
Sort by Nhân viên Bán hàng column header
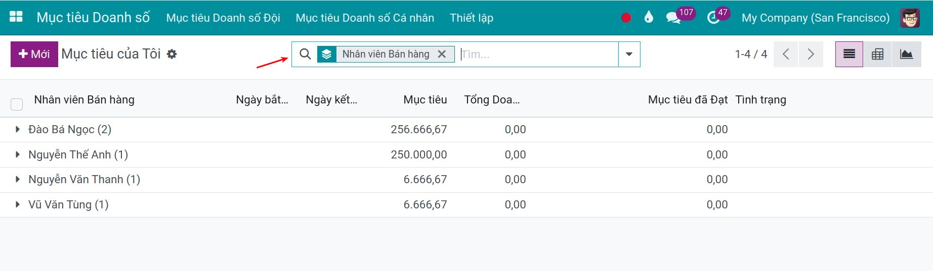point(84,100)
